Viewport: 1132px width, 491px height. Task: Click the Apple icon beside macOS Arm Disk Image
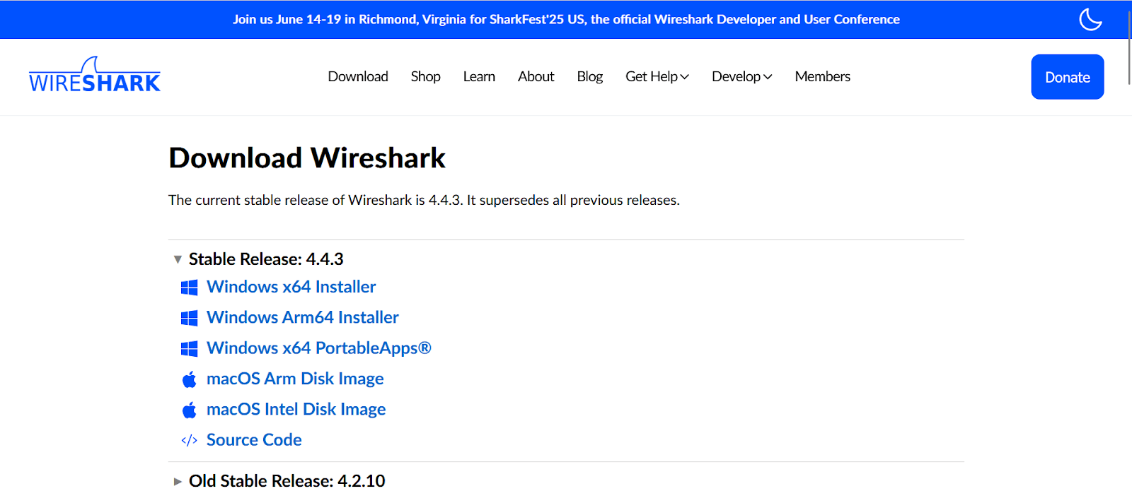pos(189,379)
